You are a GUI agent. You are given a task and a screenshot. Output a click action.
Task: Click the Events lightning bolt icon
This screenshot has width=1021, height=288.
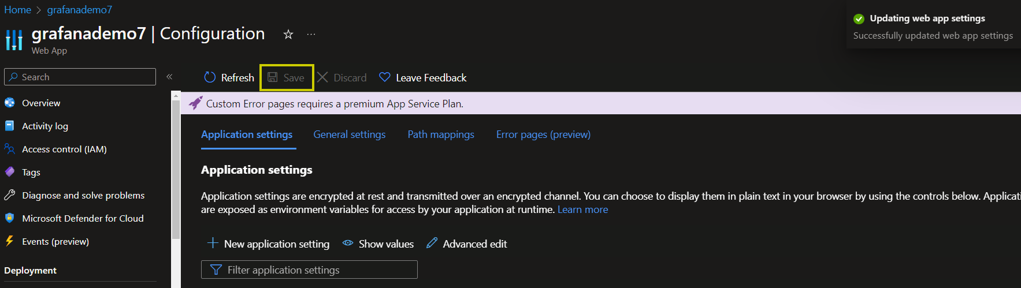tap(9, 241)
